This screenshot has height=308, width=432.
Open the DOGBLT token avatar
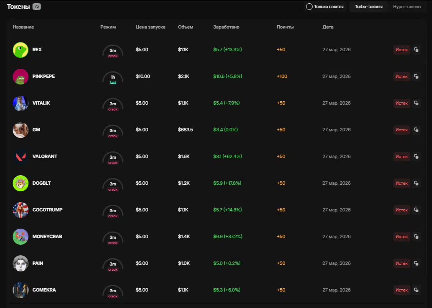20,183
